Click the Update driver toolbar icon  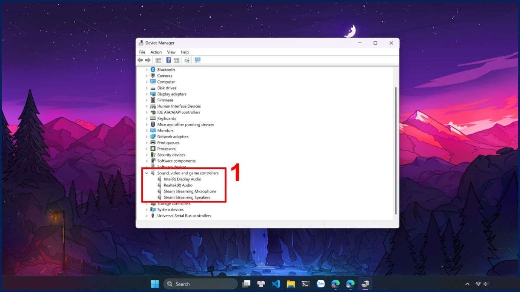[x=186, y=60]
